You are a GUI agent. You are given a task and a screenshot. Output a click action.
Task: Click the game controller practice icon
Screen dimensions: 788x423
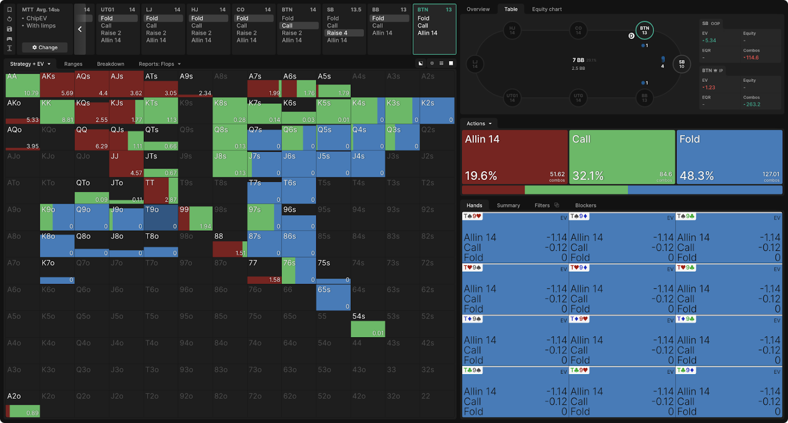9,38
